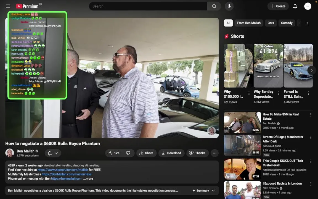Open Ben Mallah channel name link
Image resolution: width=318 pixels, height=199 pixels.
[26, 151]
